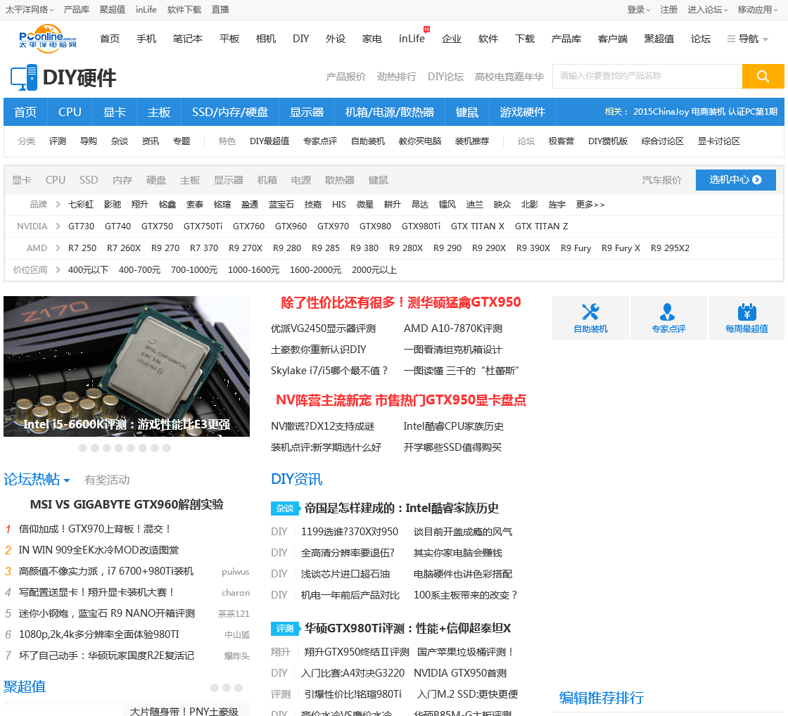The width and height of the screenshot is (788, 716).
Task: Open 主板 tab in blue nav bar
Action: coord(159,112)
